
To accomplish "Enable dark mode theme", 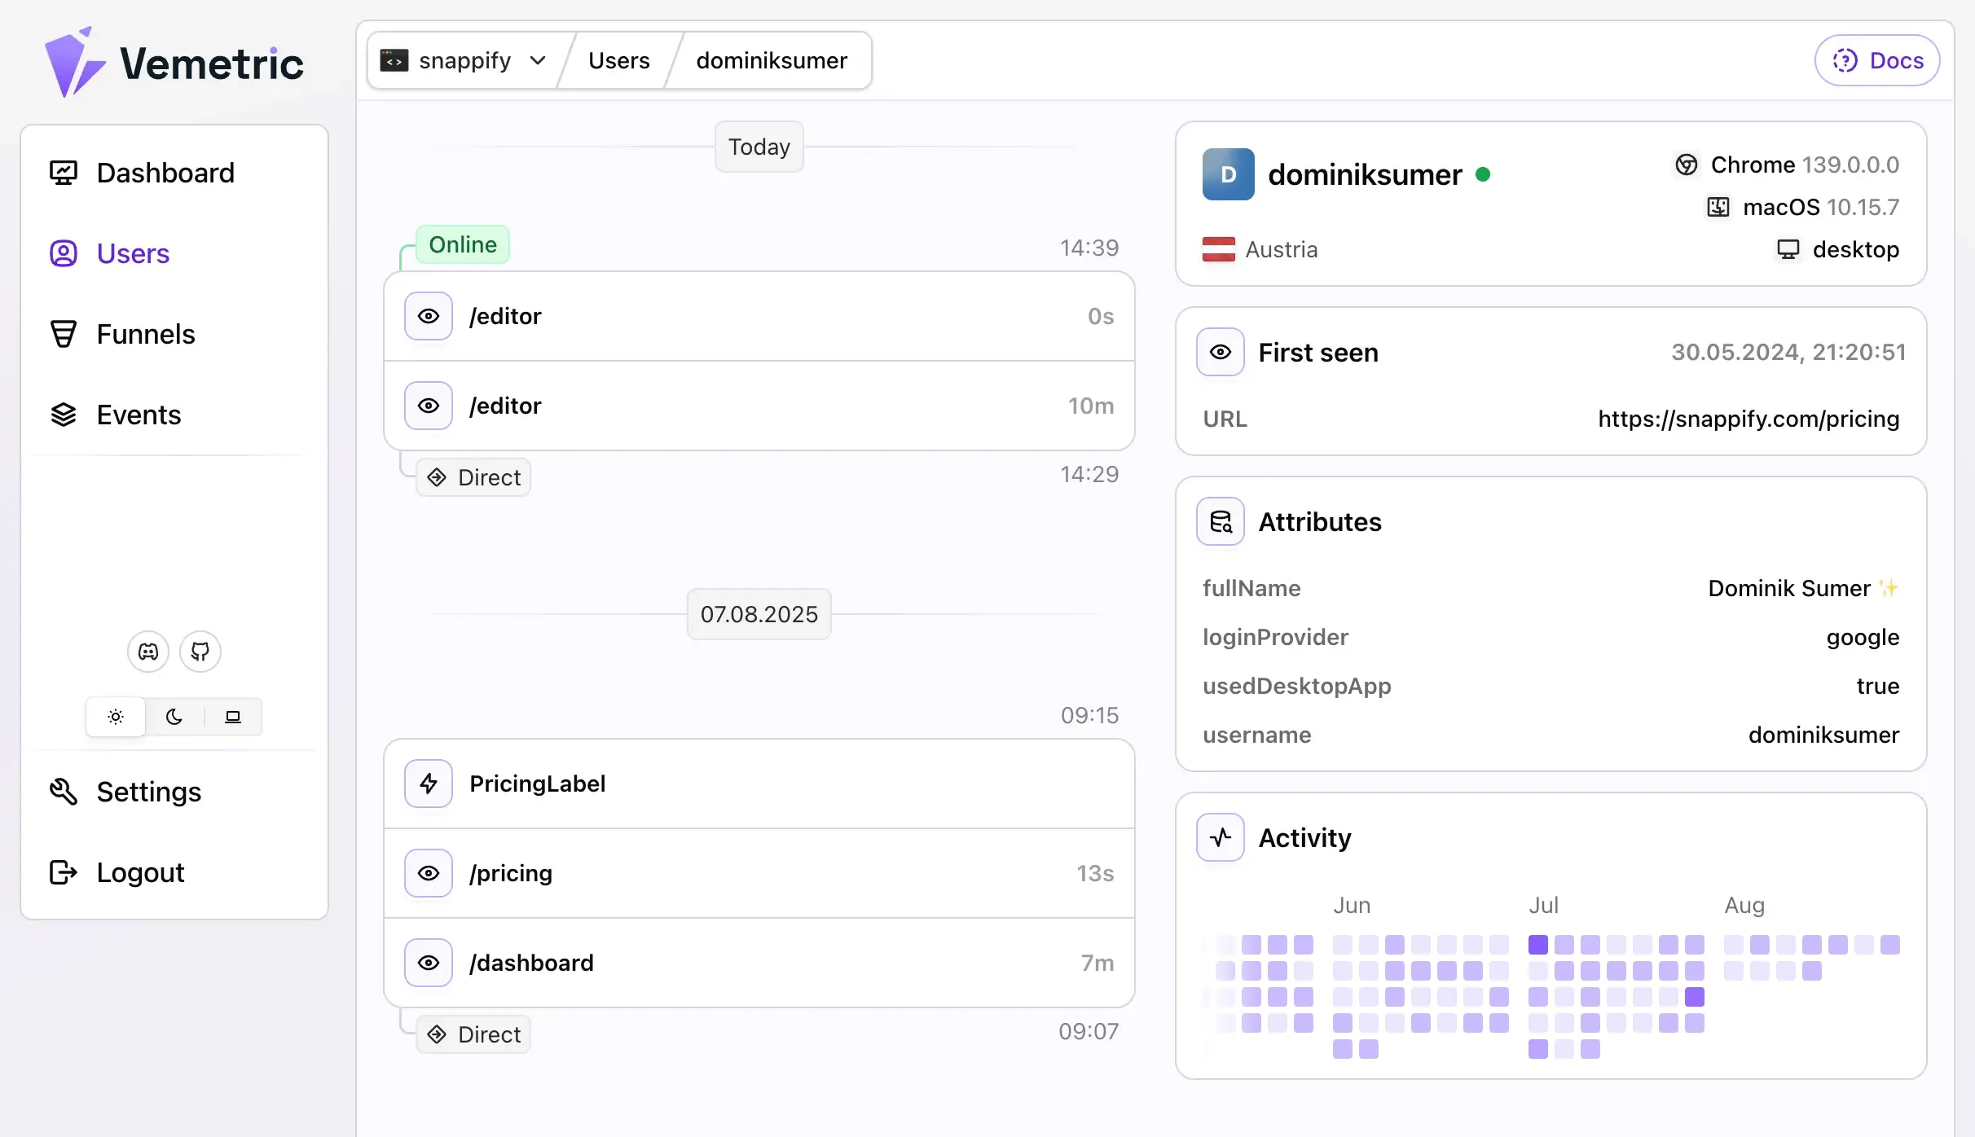I will (174, 716).
